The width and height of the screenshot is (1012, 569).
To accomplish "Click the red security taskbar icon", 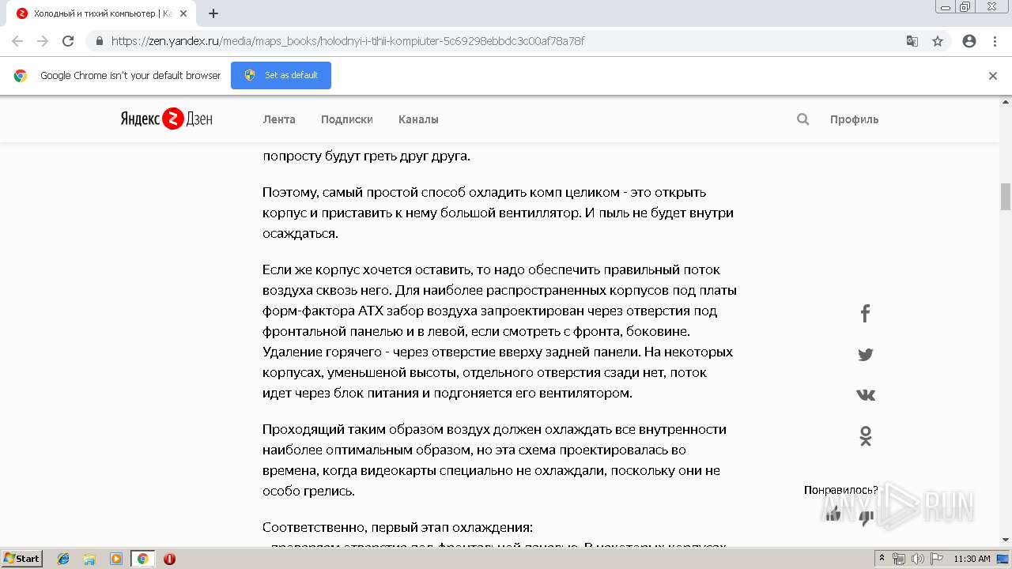I will pos(169,559).
